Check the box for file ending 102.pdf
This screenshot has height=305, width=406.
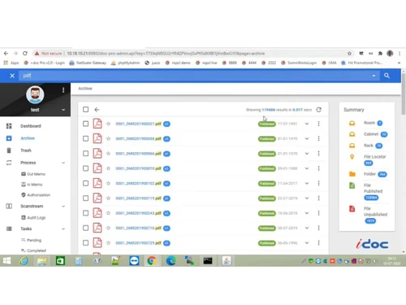pos(85,183)
